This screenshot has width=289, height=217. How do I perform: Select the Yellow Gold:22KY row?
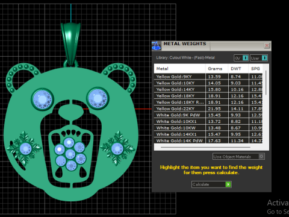point(208,108)
